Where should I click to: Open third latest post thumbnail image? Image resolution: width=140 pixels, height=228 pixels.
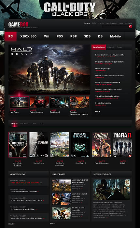click(x=61, y=213)
